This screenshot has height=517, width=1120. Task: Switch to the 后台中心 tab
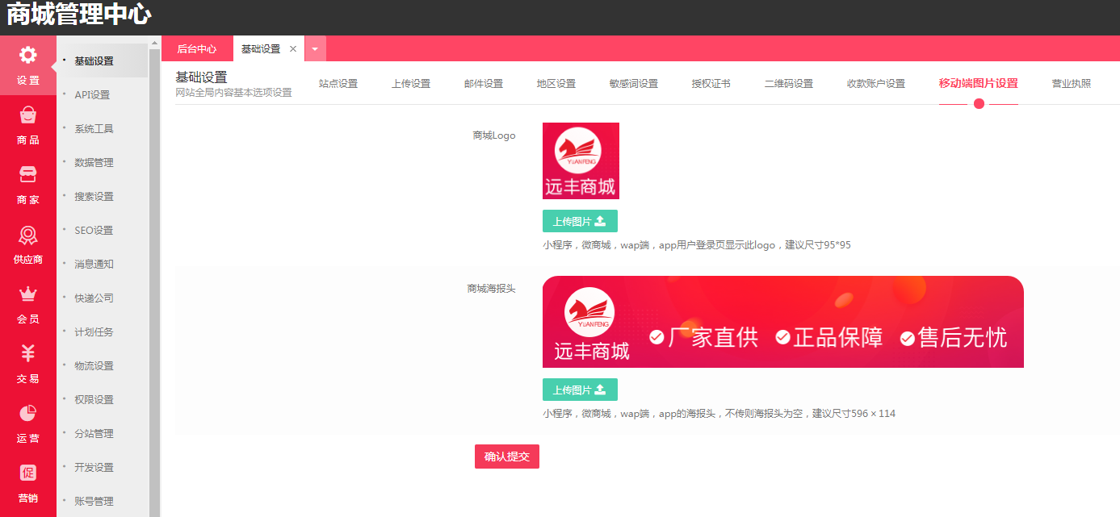coord(197,48)
